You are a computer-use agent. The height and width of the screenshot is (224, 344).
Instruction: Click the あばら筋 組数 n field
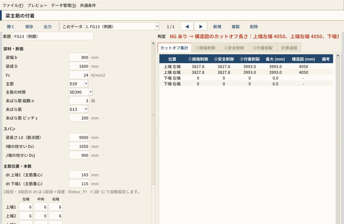79,101
